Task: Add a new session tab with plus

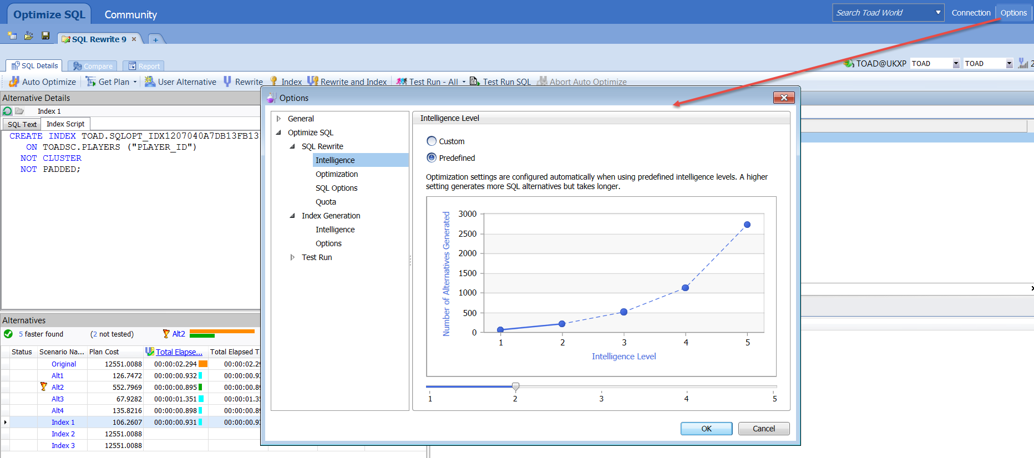Action: tap(155, 39)
